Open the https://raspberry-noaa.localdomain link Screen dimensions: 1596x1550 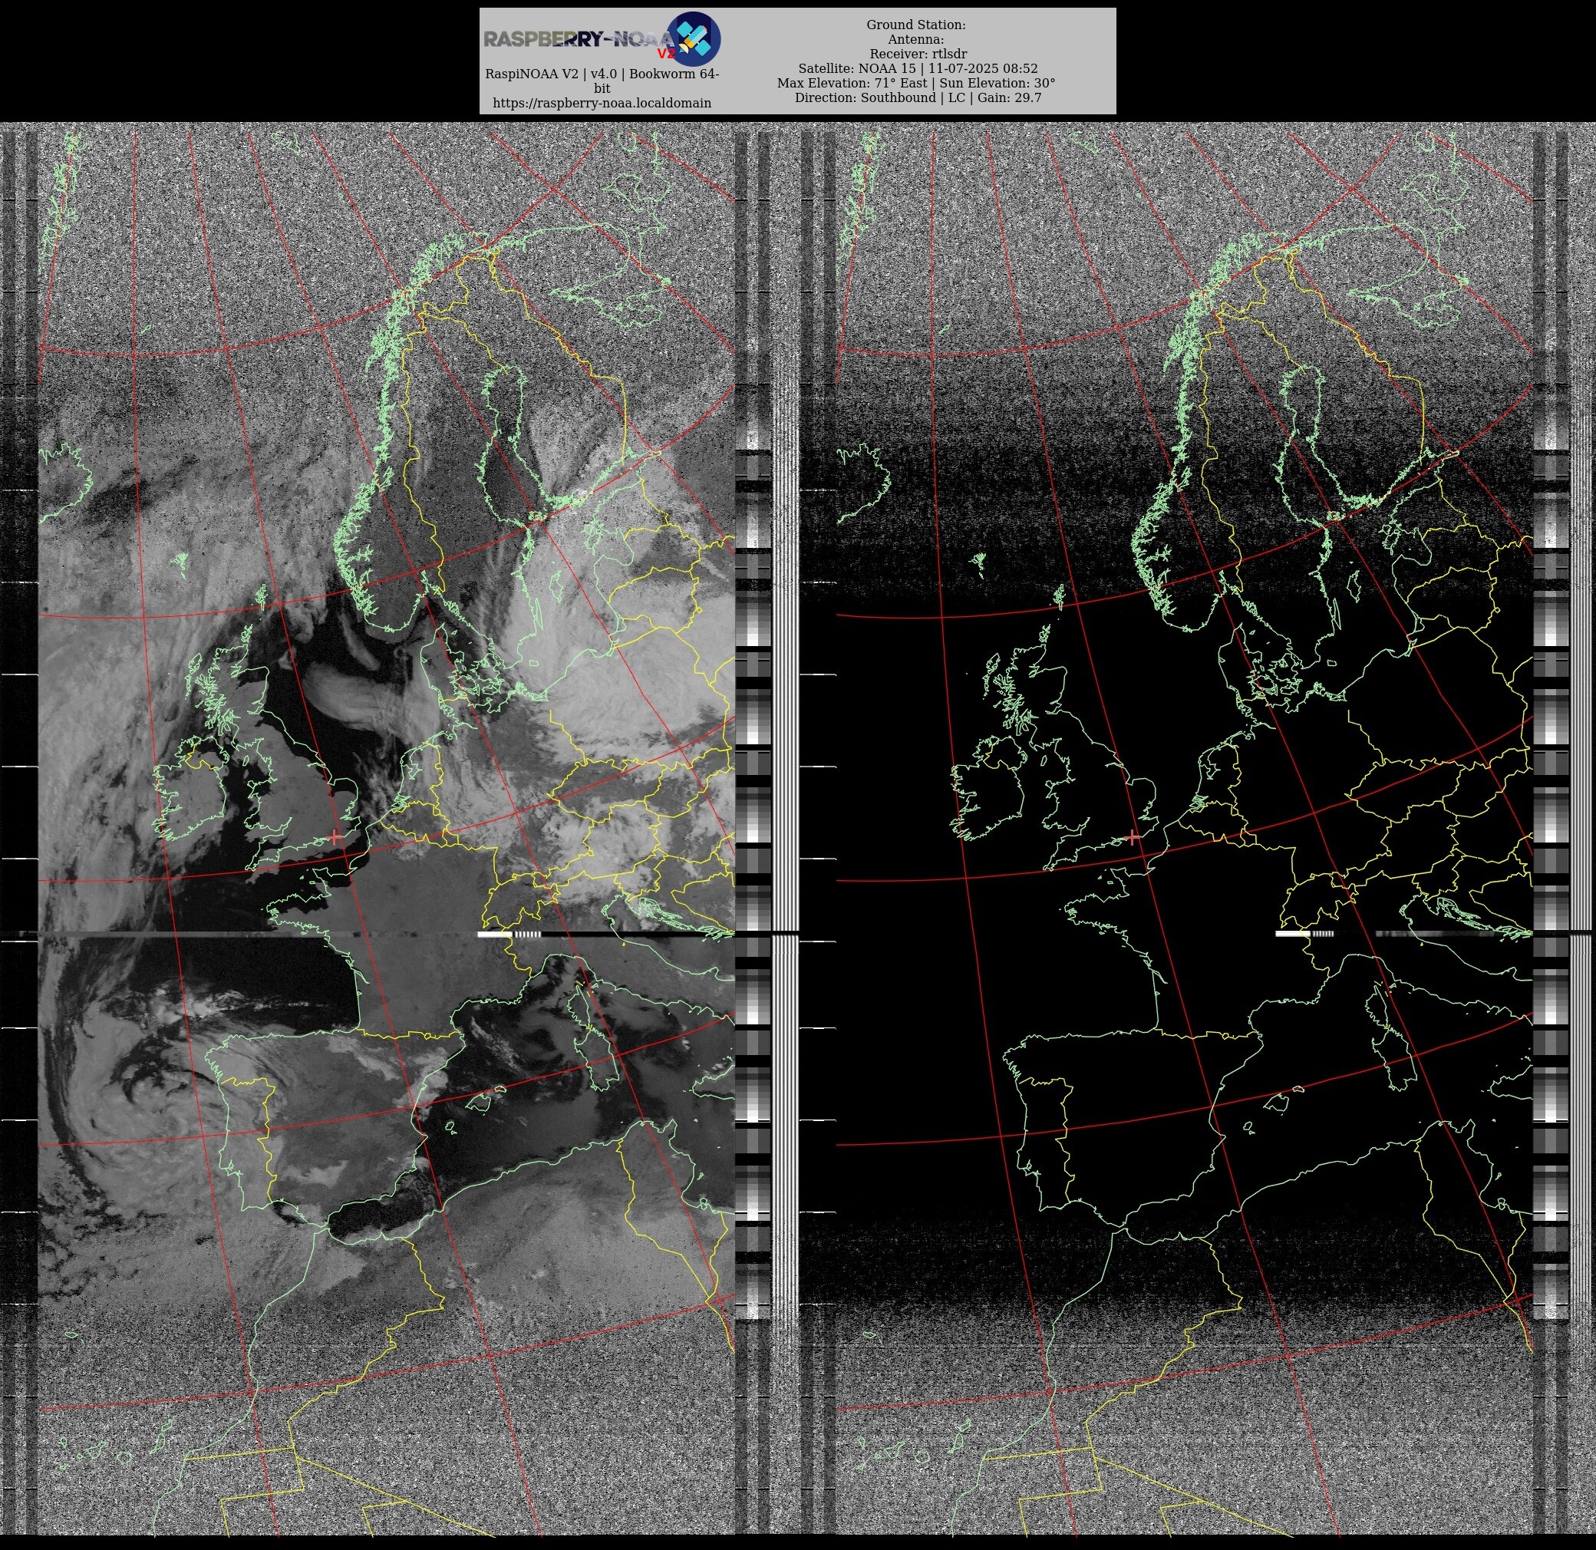point(602,104)
